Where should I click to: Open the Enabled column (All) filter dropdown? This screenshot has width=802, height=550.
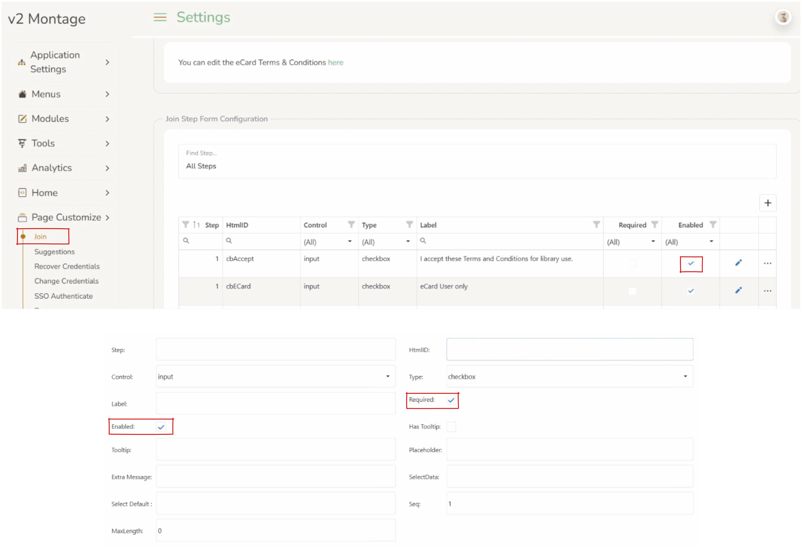pos(690,242)
